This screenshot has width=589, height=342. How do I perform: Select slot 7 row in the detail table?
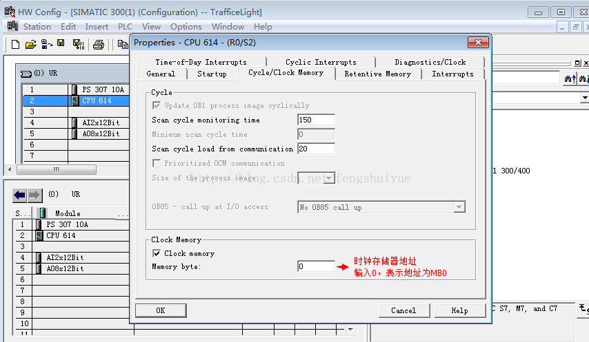[x=71, y=290]
